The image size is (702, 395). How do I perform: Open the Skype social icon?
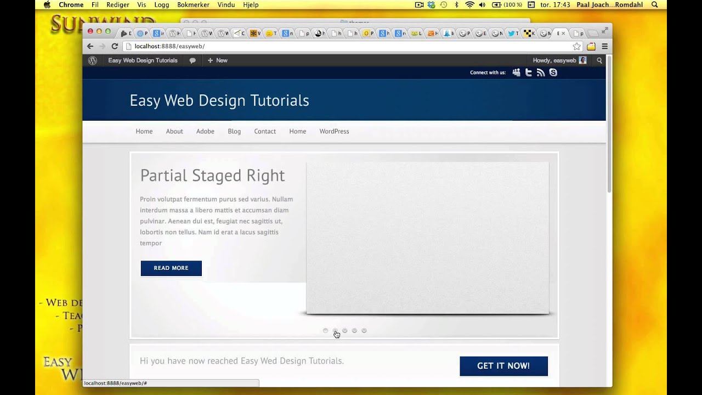(x=553, y=72)
